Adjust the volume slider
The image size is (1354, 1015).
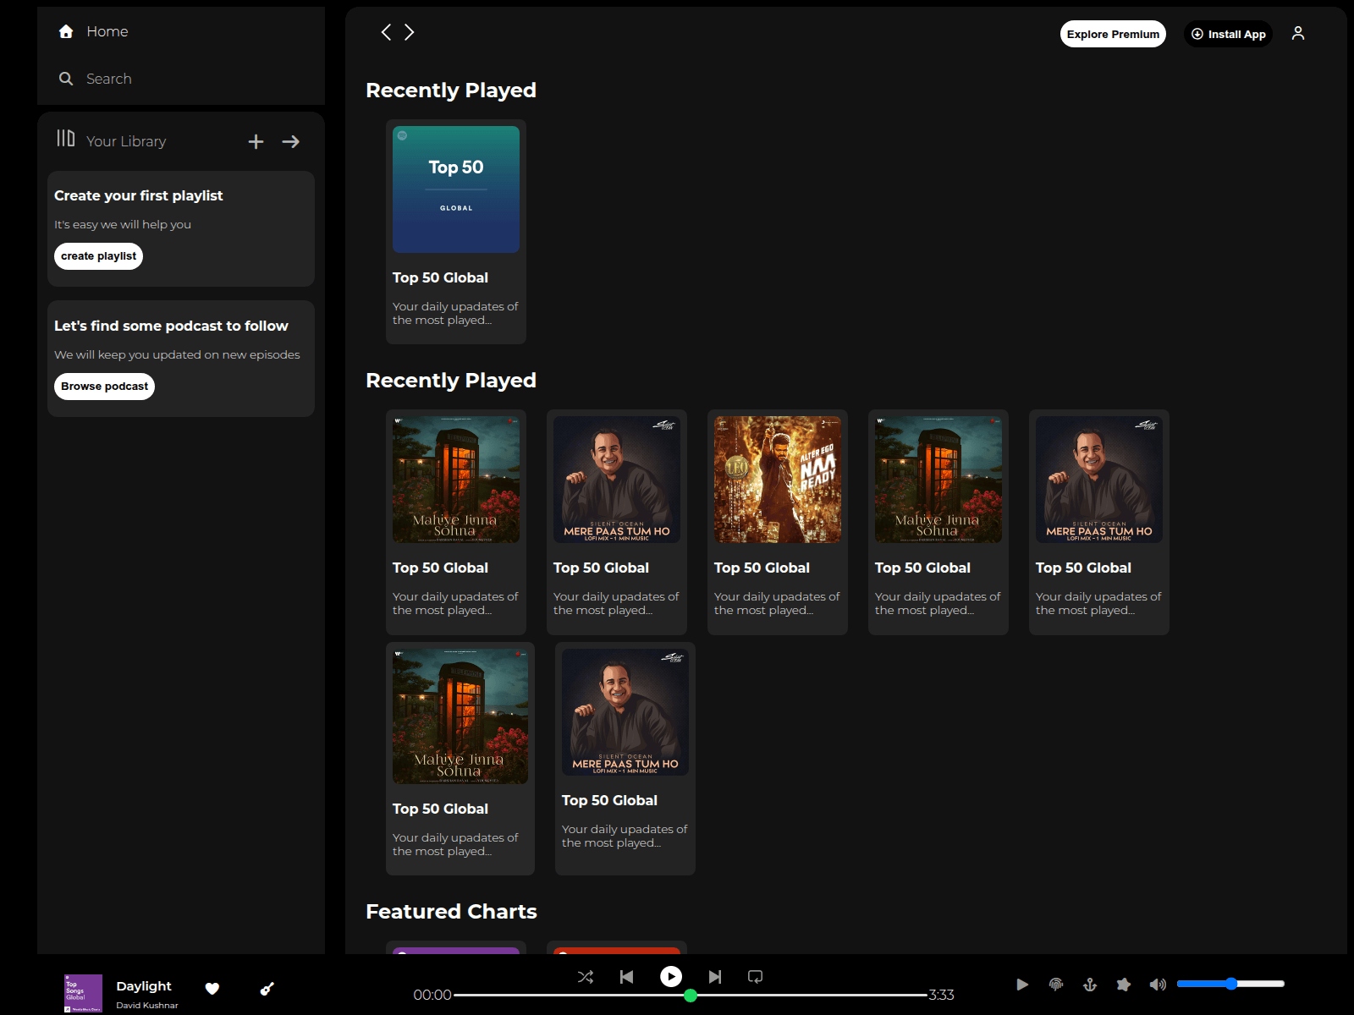tap(1230, 984)
